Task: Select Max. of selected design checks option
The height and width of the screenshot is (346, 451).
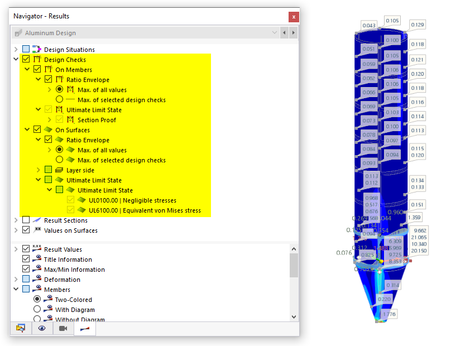Action: [x=60, y=99]
